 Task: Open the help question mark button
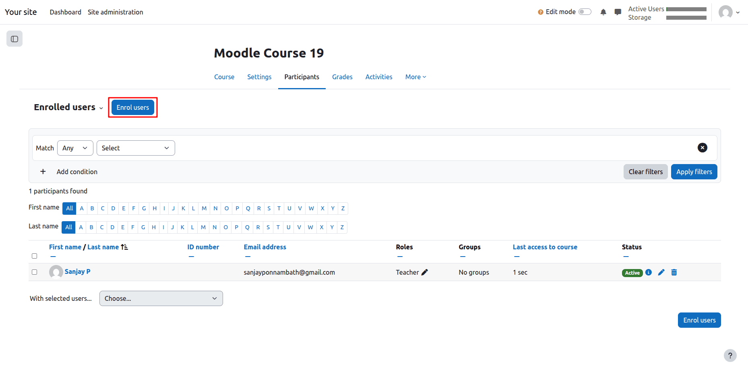click(x=730, y=356)
